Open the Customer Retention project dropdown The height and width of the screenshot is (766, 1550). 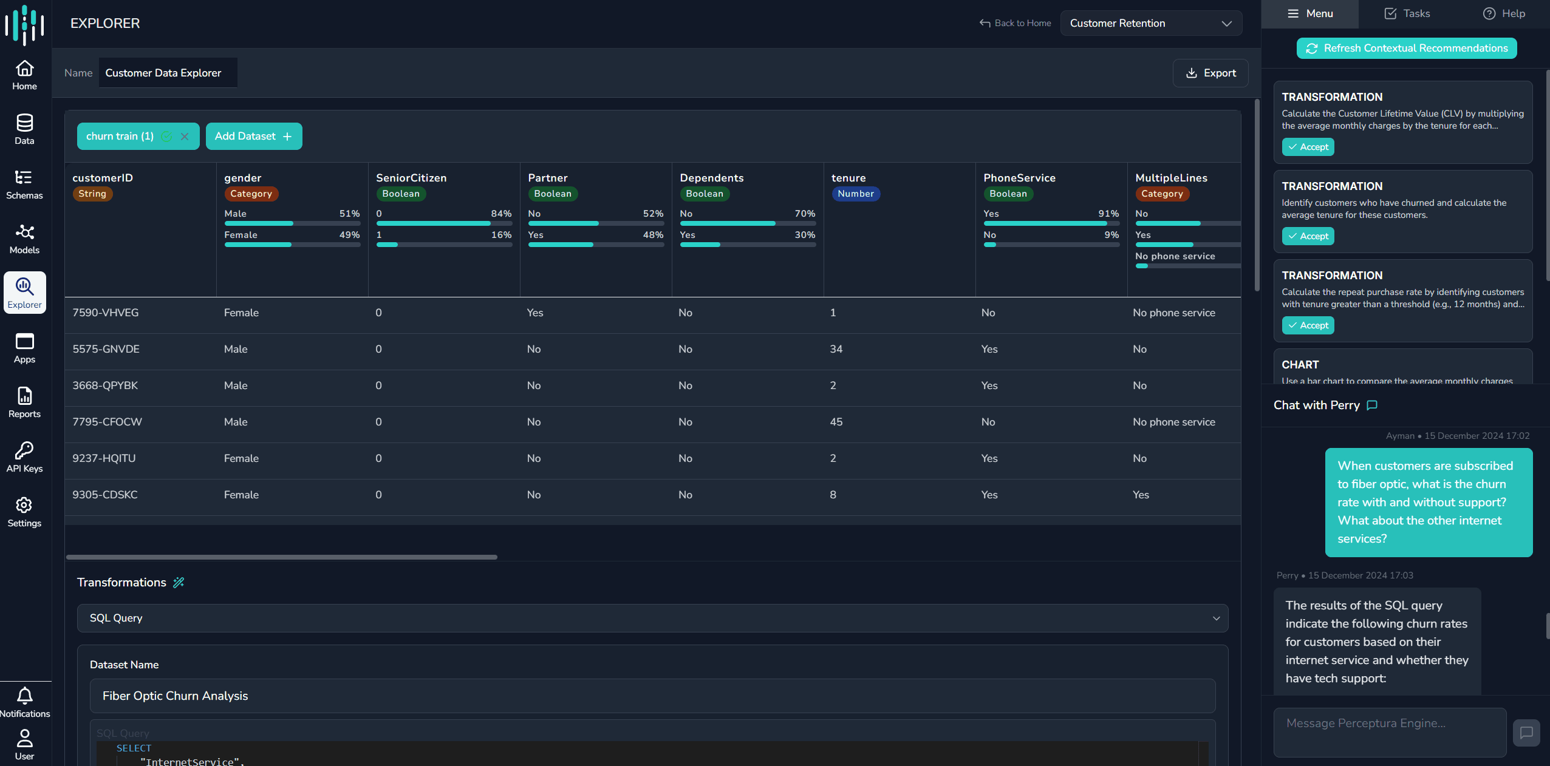click(1151, 23)
